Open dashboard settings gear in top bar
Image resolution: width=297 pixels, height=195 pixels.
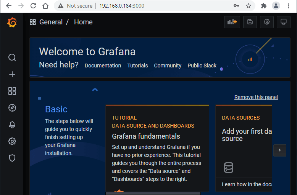[x=267, y=22]
